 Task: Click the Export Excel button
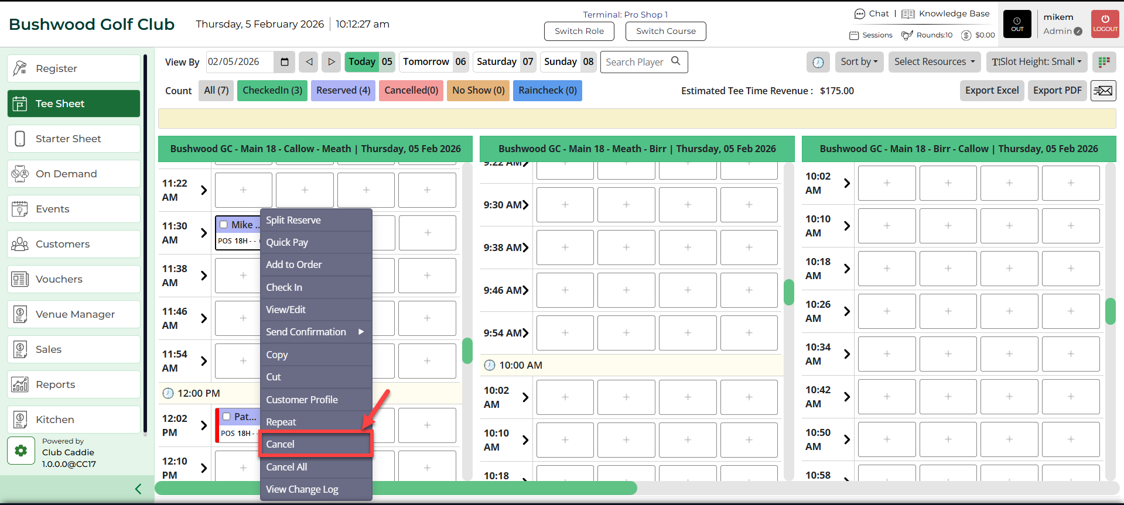[x=992, y=91]
